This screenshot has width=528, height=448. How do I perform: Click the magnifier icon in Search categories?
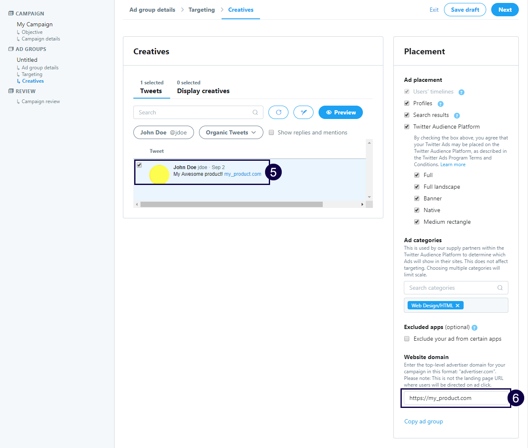[x=500, y=288]
